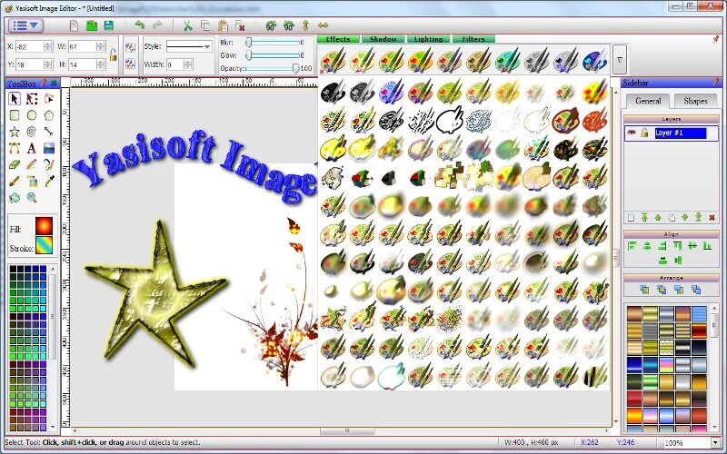The height and width of the screenshot is (454, 727).
Task: Switch to the Effects tab
Action: pos(338,39)
